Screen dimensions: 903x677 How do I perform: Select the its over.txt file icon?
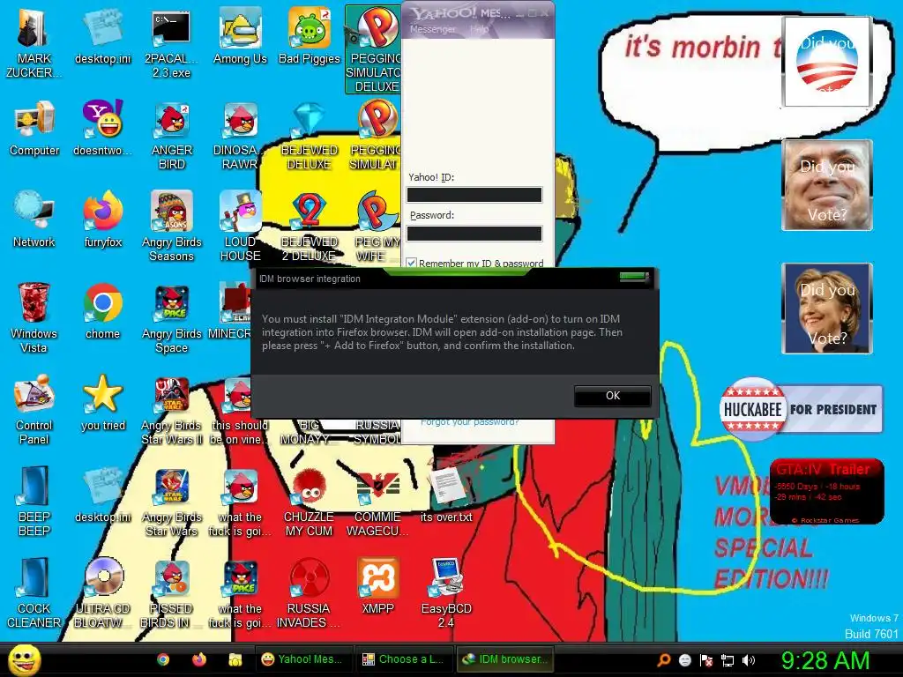(446, 495)
